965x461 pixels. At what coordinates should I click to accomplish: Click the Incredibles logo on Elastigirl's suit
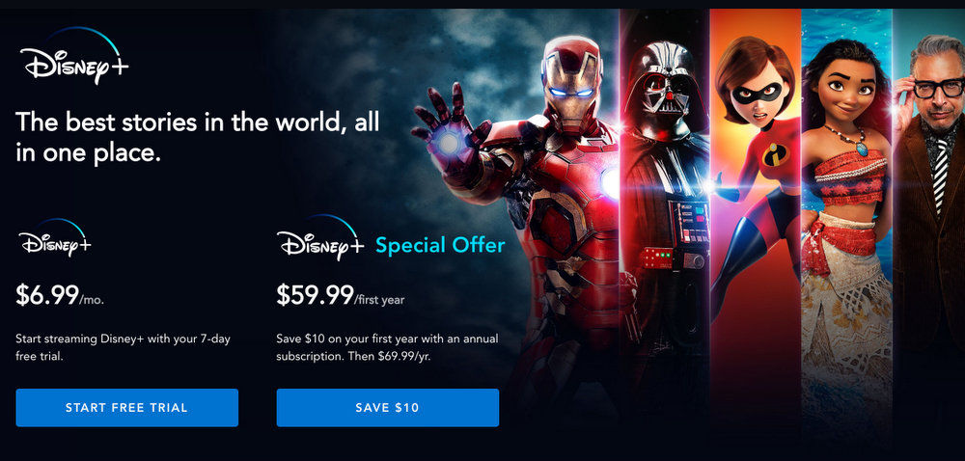pyautogui.click(x=776, y=155)
